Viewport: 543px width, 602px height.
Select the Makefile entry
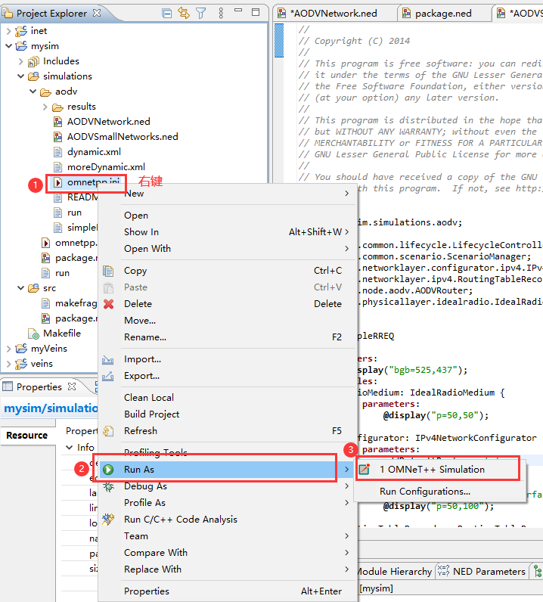pos(62,334)
